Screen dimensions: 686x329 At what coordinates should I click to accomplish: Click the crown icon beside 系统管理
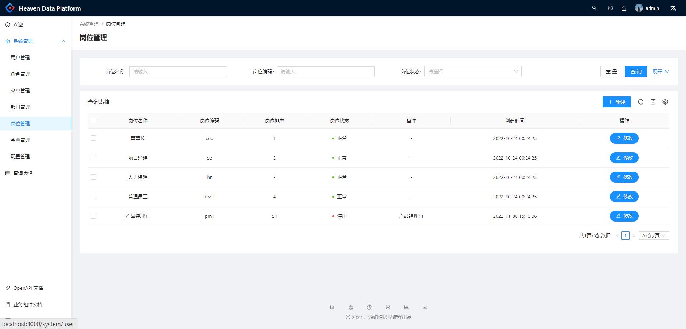click(x=7, y=41)
